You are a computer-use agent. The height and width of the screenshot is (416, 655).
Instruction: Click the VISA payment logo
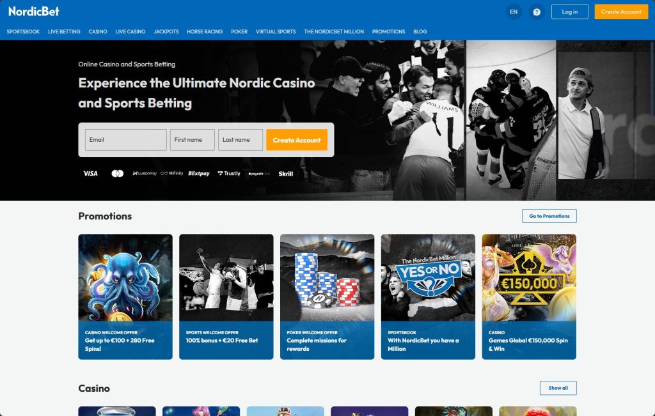[x=90, y=174]
